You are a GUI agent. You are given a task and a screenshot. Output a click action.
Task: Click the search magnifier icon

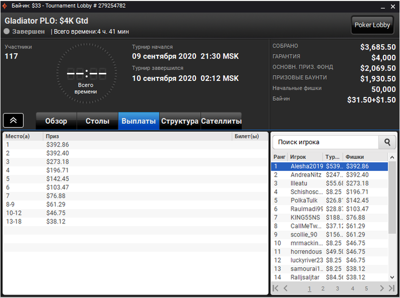(x=387, y=142)
